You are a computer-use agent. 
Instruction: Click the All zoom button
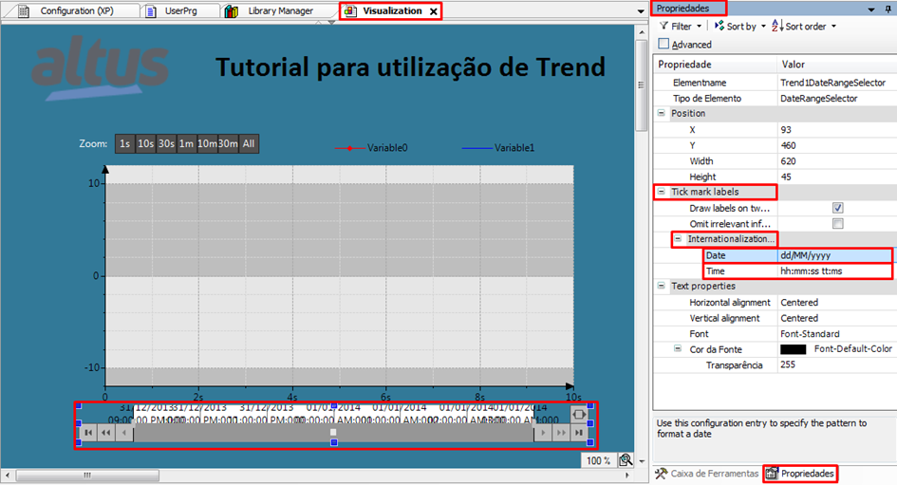[x=249, y=144]
